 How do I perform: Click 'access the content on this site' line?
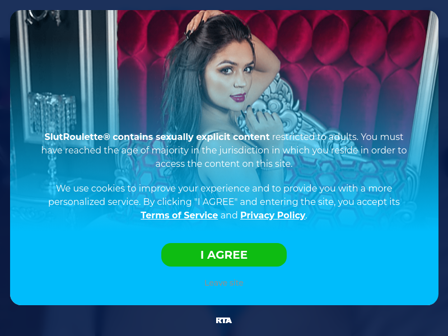pos(223,164)
